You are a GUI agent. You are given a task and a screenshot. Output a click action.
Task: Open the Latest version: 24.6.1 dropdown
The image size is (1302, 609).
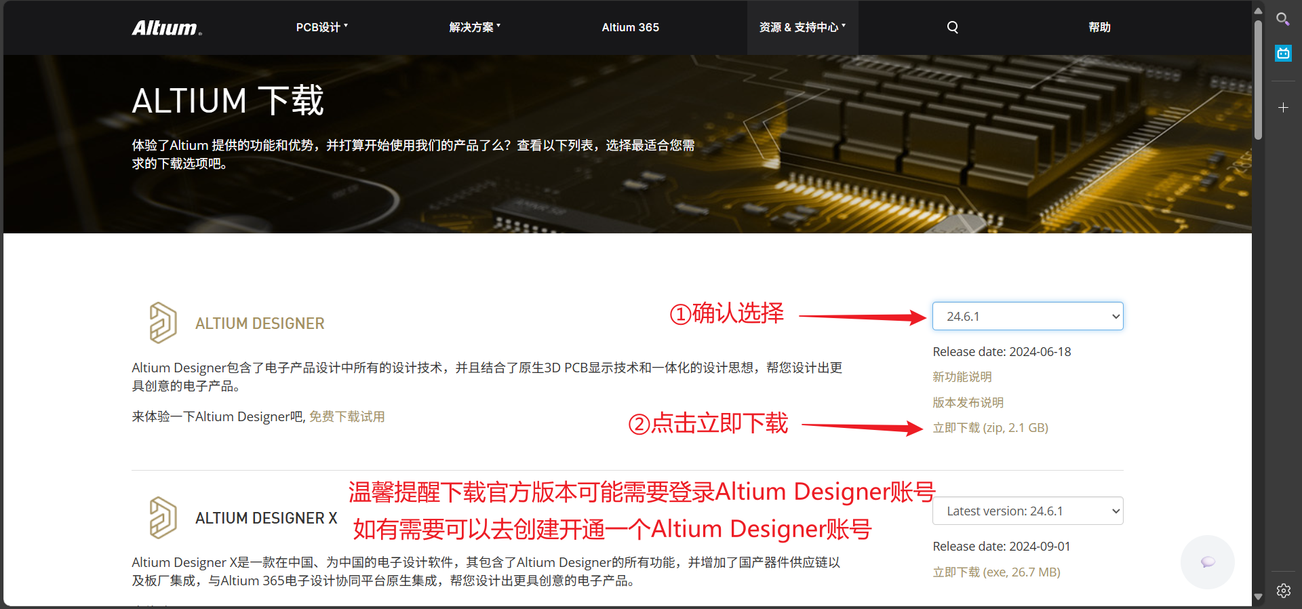(x=1027, y=511)
